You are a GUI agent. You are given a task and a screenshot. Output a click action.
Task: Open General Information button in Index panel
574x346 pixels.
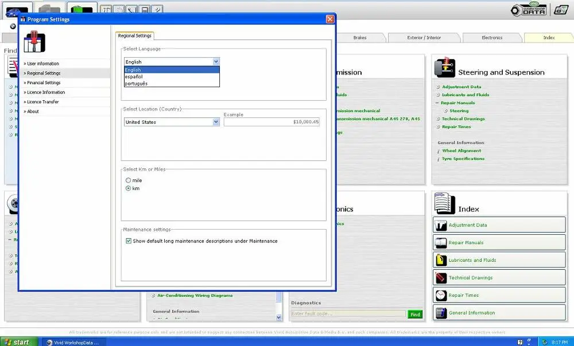click(499, 313)
